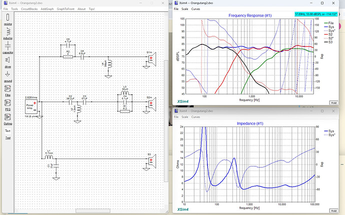The height and width of the screenshot is (215, 345).
Task: Open Scale menu in Frequency Response window
Action: click(185, 9)
